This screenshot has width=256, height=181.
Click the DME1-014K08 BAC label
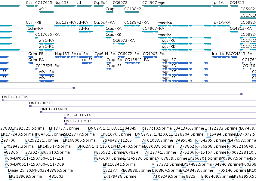click(x=54, y=109)
